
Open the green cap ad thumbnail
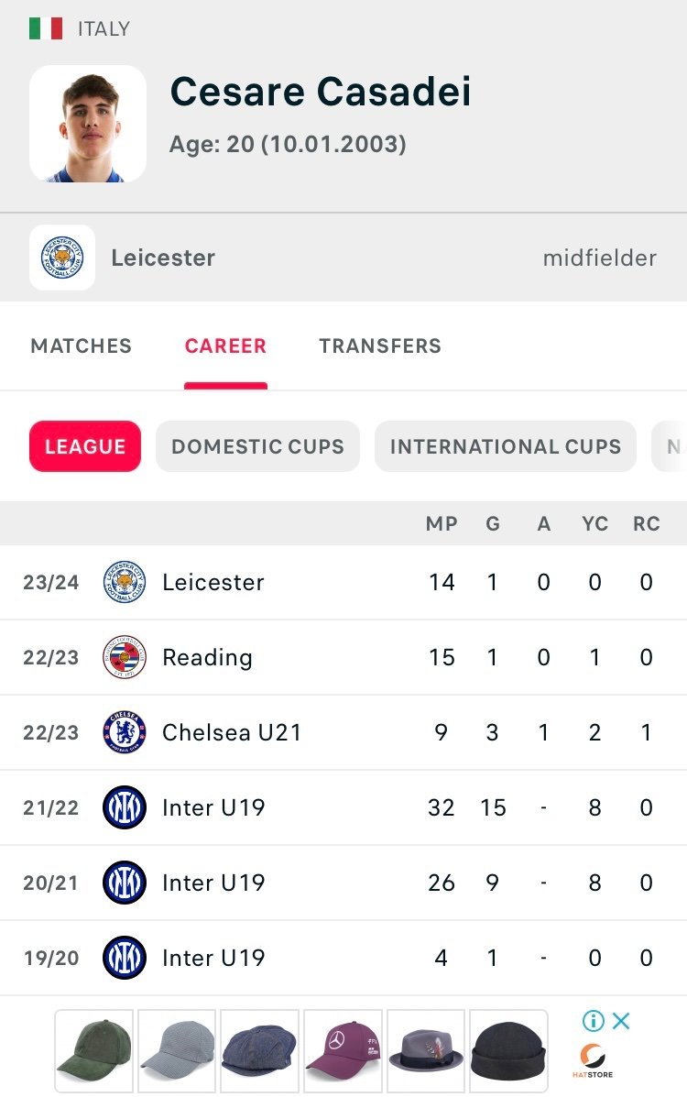click(x=93, y=1051)
